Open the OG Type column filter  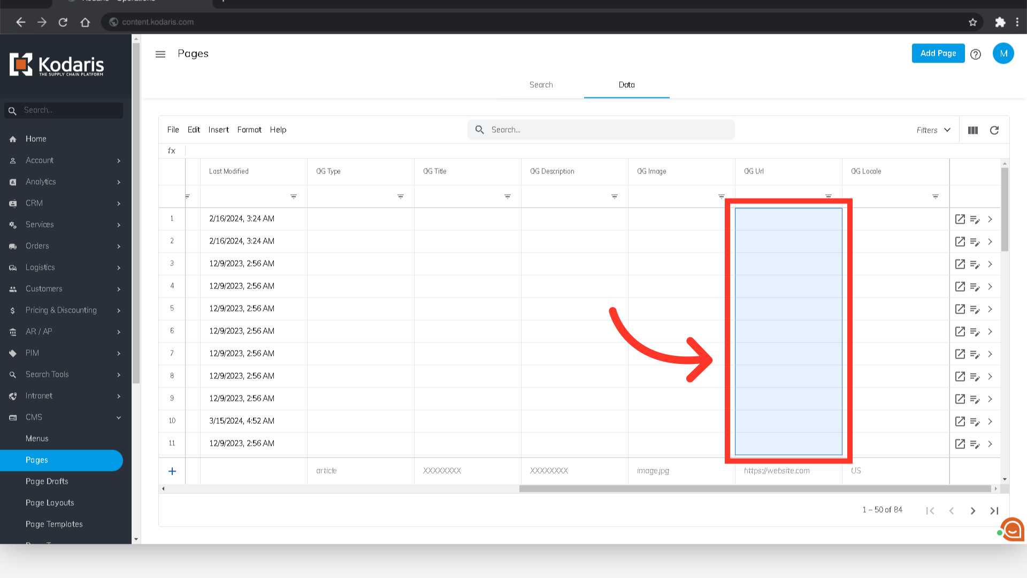click(x=400, y=196)
